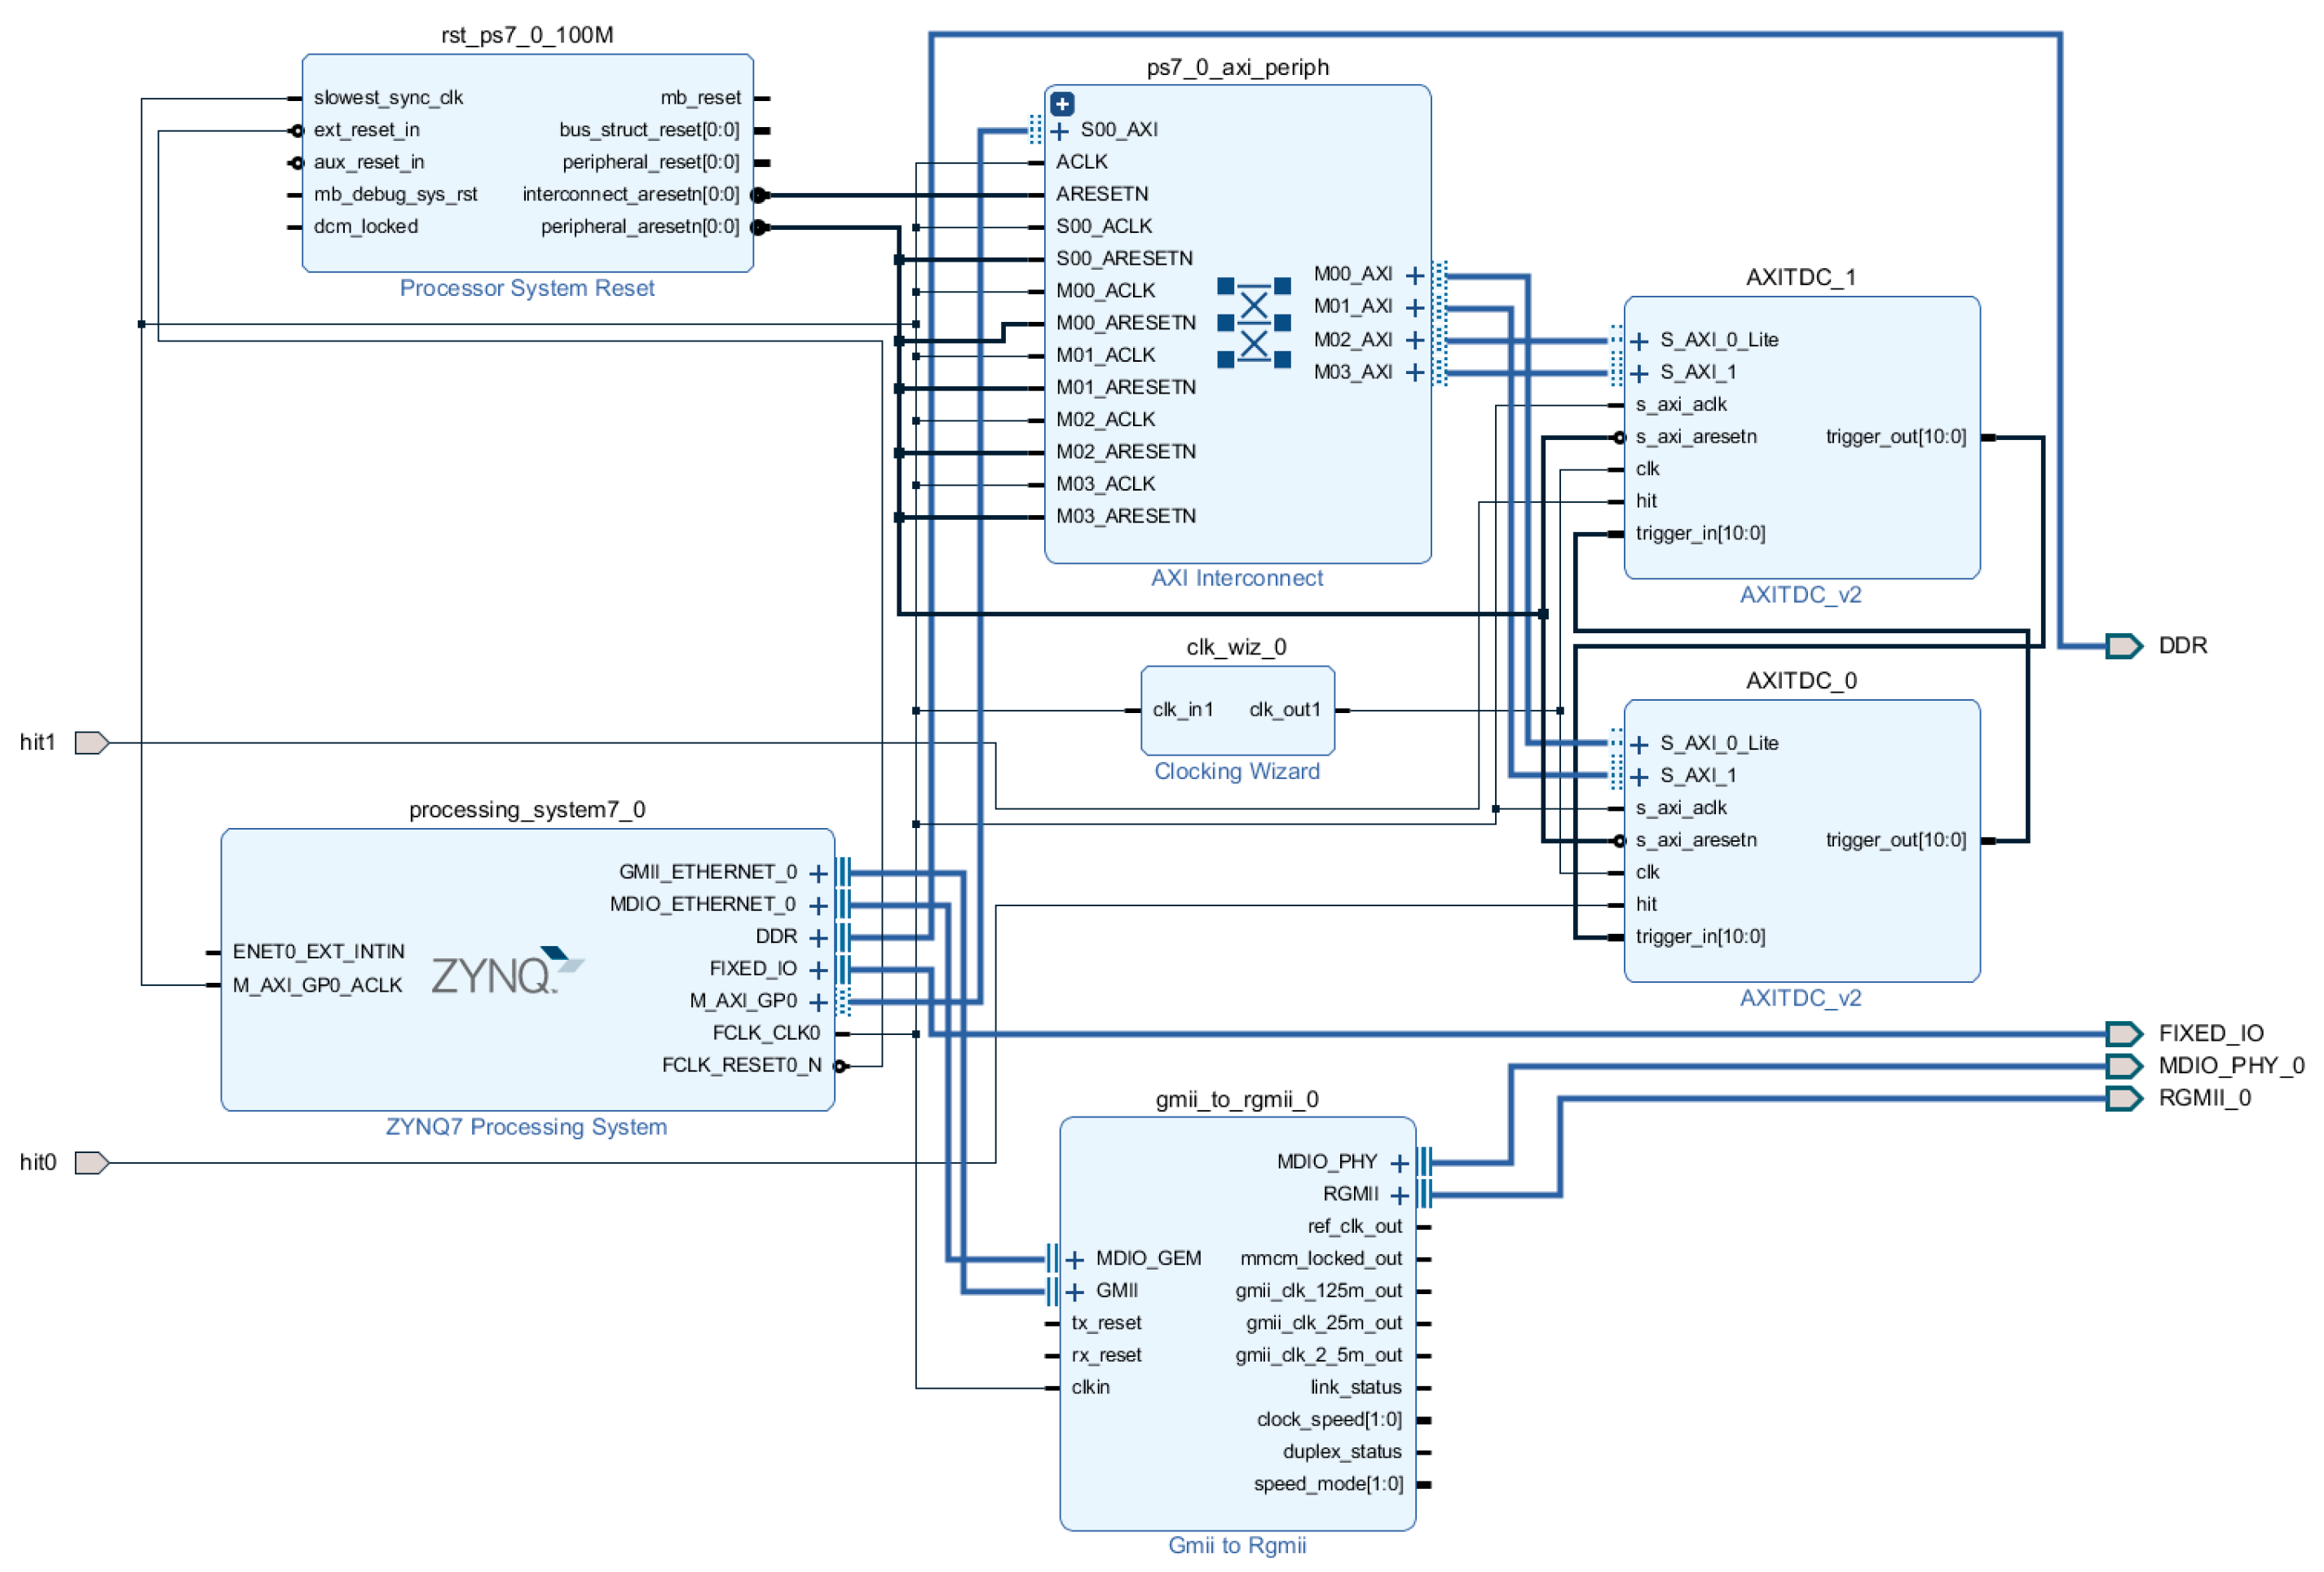Screen dimensions: 2324x1572
Task: Expand the ps7_0_axi_periph block hierarchy button
Action: [x=1062, y=103]
